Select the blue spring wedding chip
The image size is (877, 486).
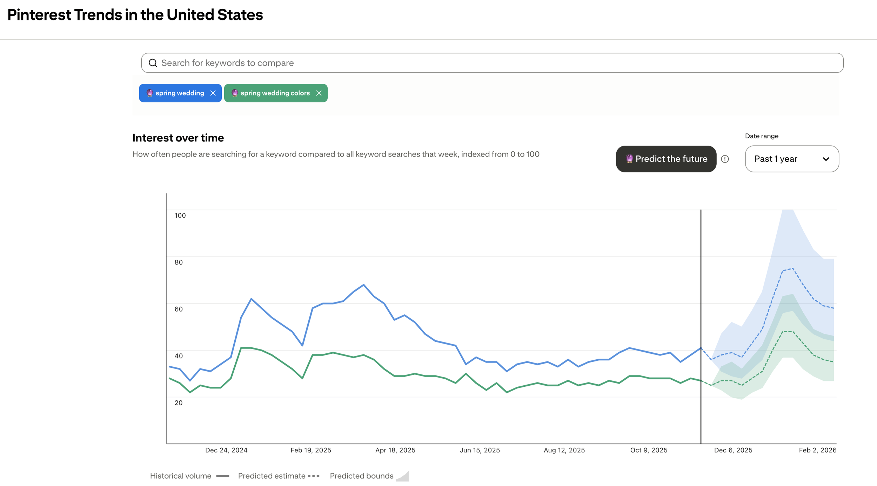[180, 93]
